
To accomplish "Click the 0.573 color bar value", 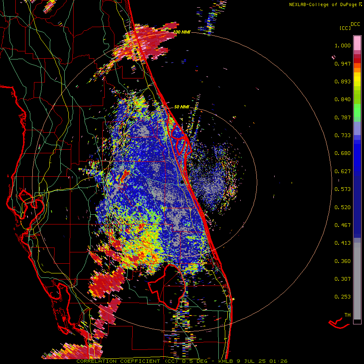I will (x=343, y=189).
